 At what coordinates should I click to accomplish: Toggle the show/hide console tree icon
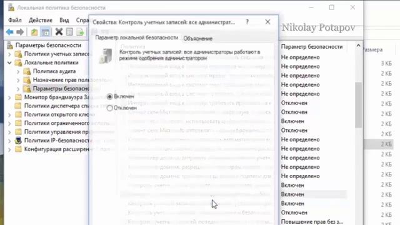(x=46, y=32)
